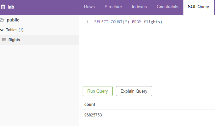Select the SQL Query tab
The image size is (215, 126).
[198, 7]
